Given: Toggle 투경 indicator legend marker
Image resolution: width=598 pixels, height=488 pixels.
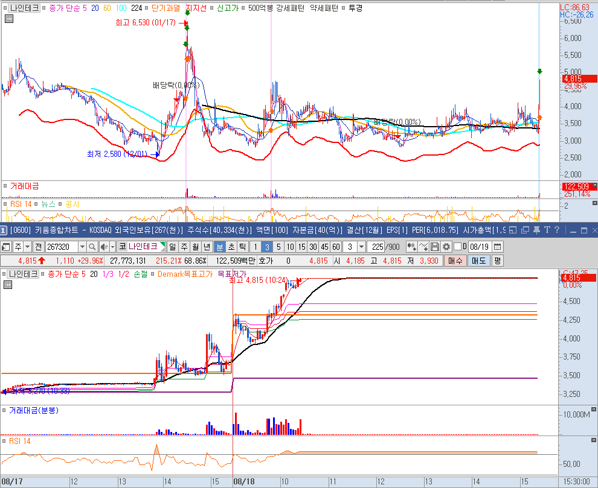Looking at the screenshot, I should point(343,8).
